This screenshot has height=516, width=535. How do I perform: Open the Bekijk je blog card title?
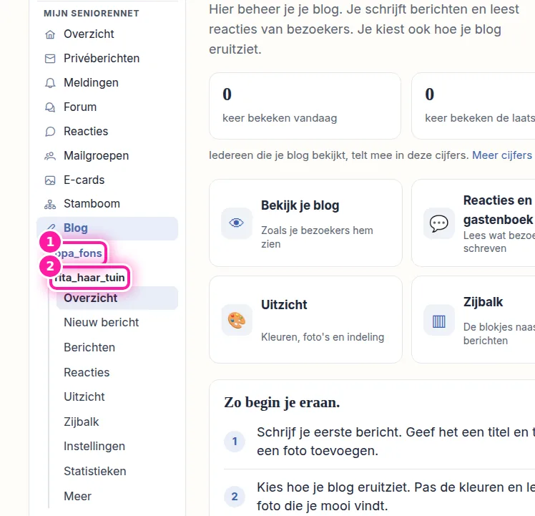tap(300, 205)
